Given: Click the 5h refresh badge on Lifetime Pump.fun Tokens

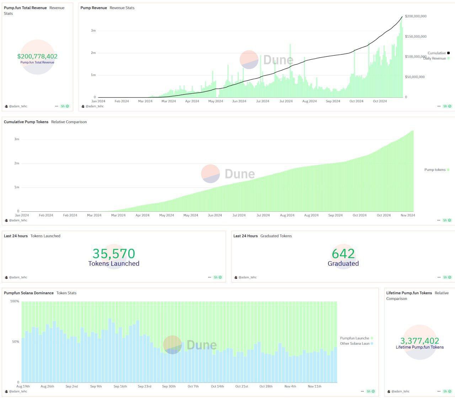Looking at the screenshot, I should (x=447, y=391).
